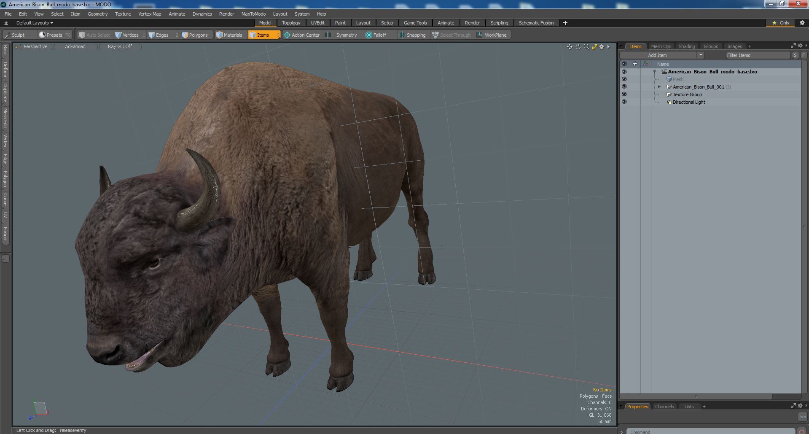Maximize the 3D viewport with expand icon
Viewport: 809px width, 434px height.
click(x=594, y=47)
